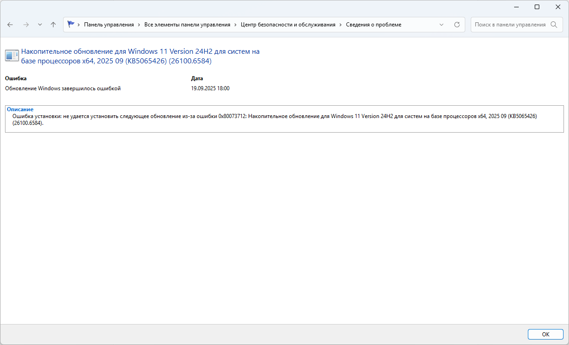Image resolution: width=569 pixels, height=345 pixels.
Task: Click the search magnifier icon
Action: (554, 25)
